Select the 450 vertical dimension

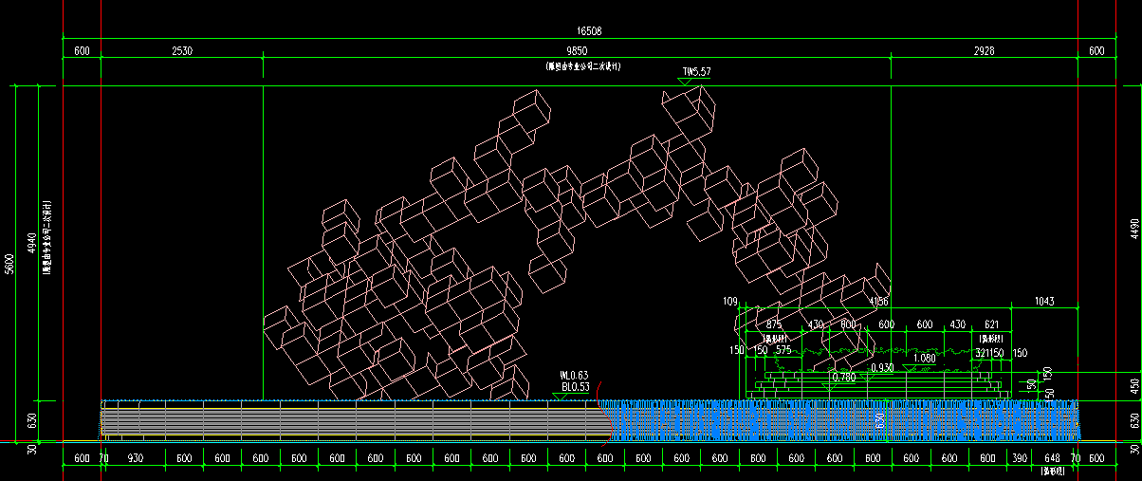click(1135, 385)
